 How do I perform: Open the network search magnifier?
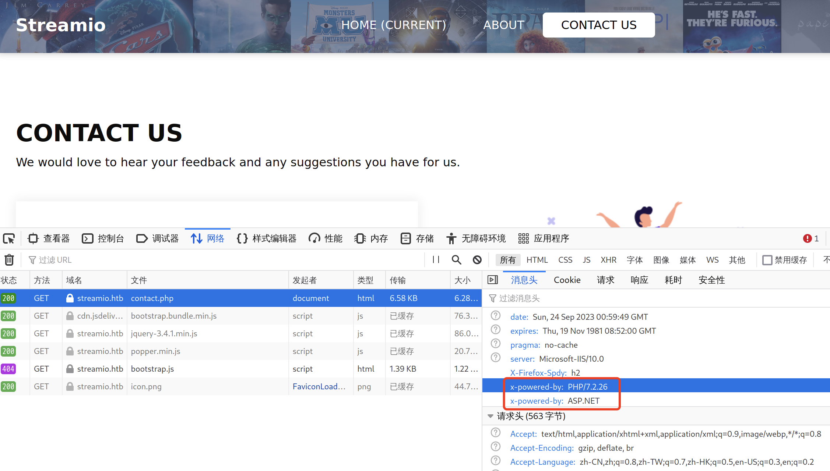tap(456, 260)
